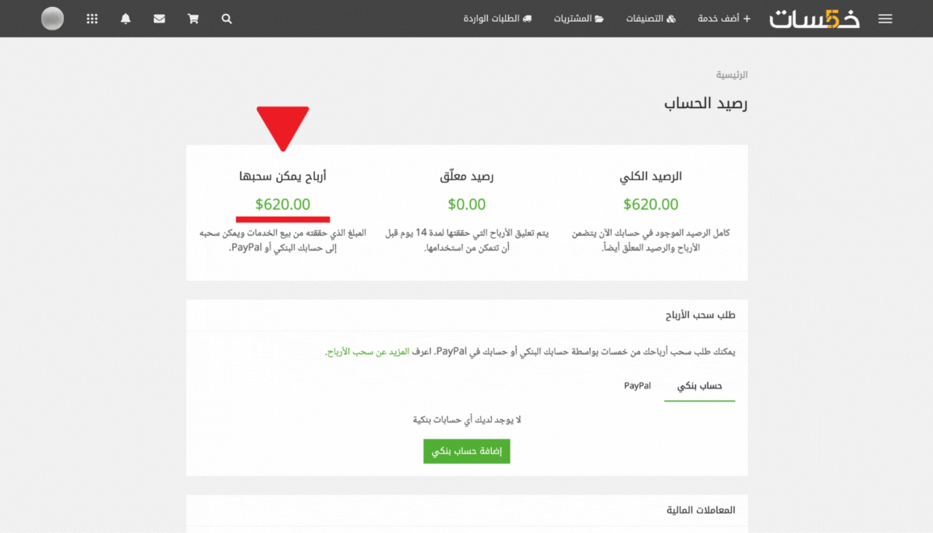Viewport: 933px width, 533px height.
Task: Open the messages envelope icon
Action: (159, 19)
